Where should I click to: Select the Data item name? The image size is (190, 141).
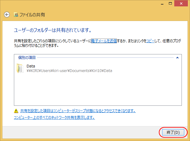[x=31, y=66]
